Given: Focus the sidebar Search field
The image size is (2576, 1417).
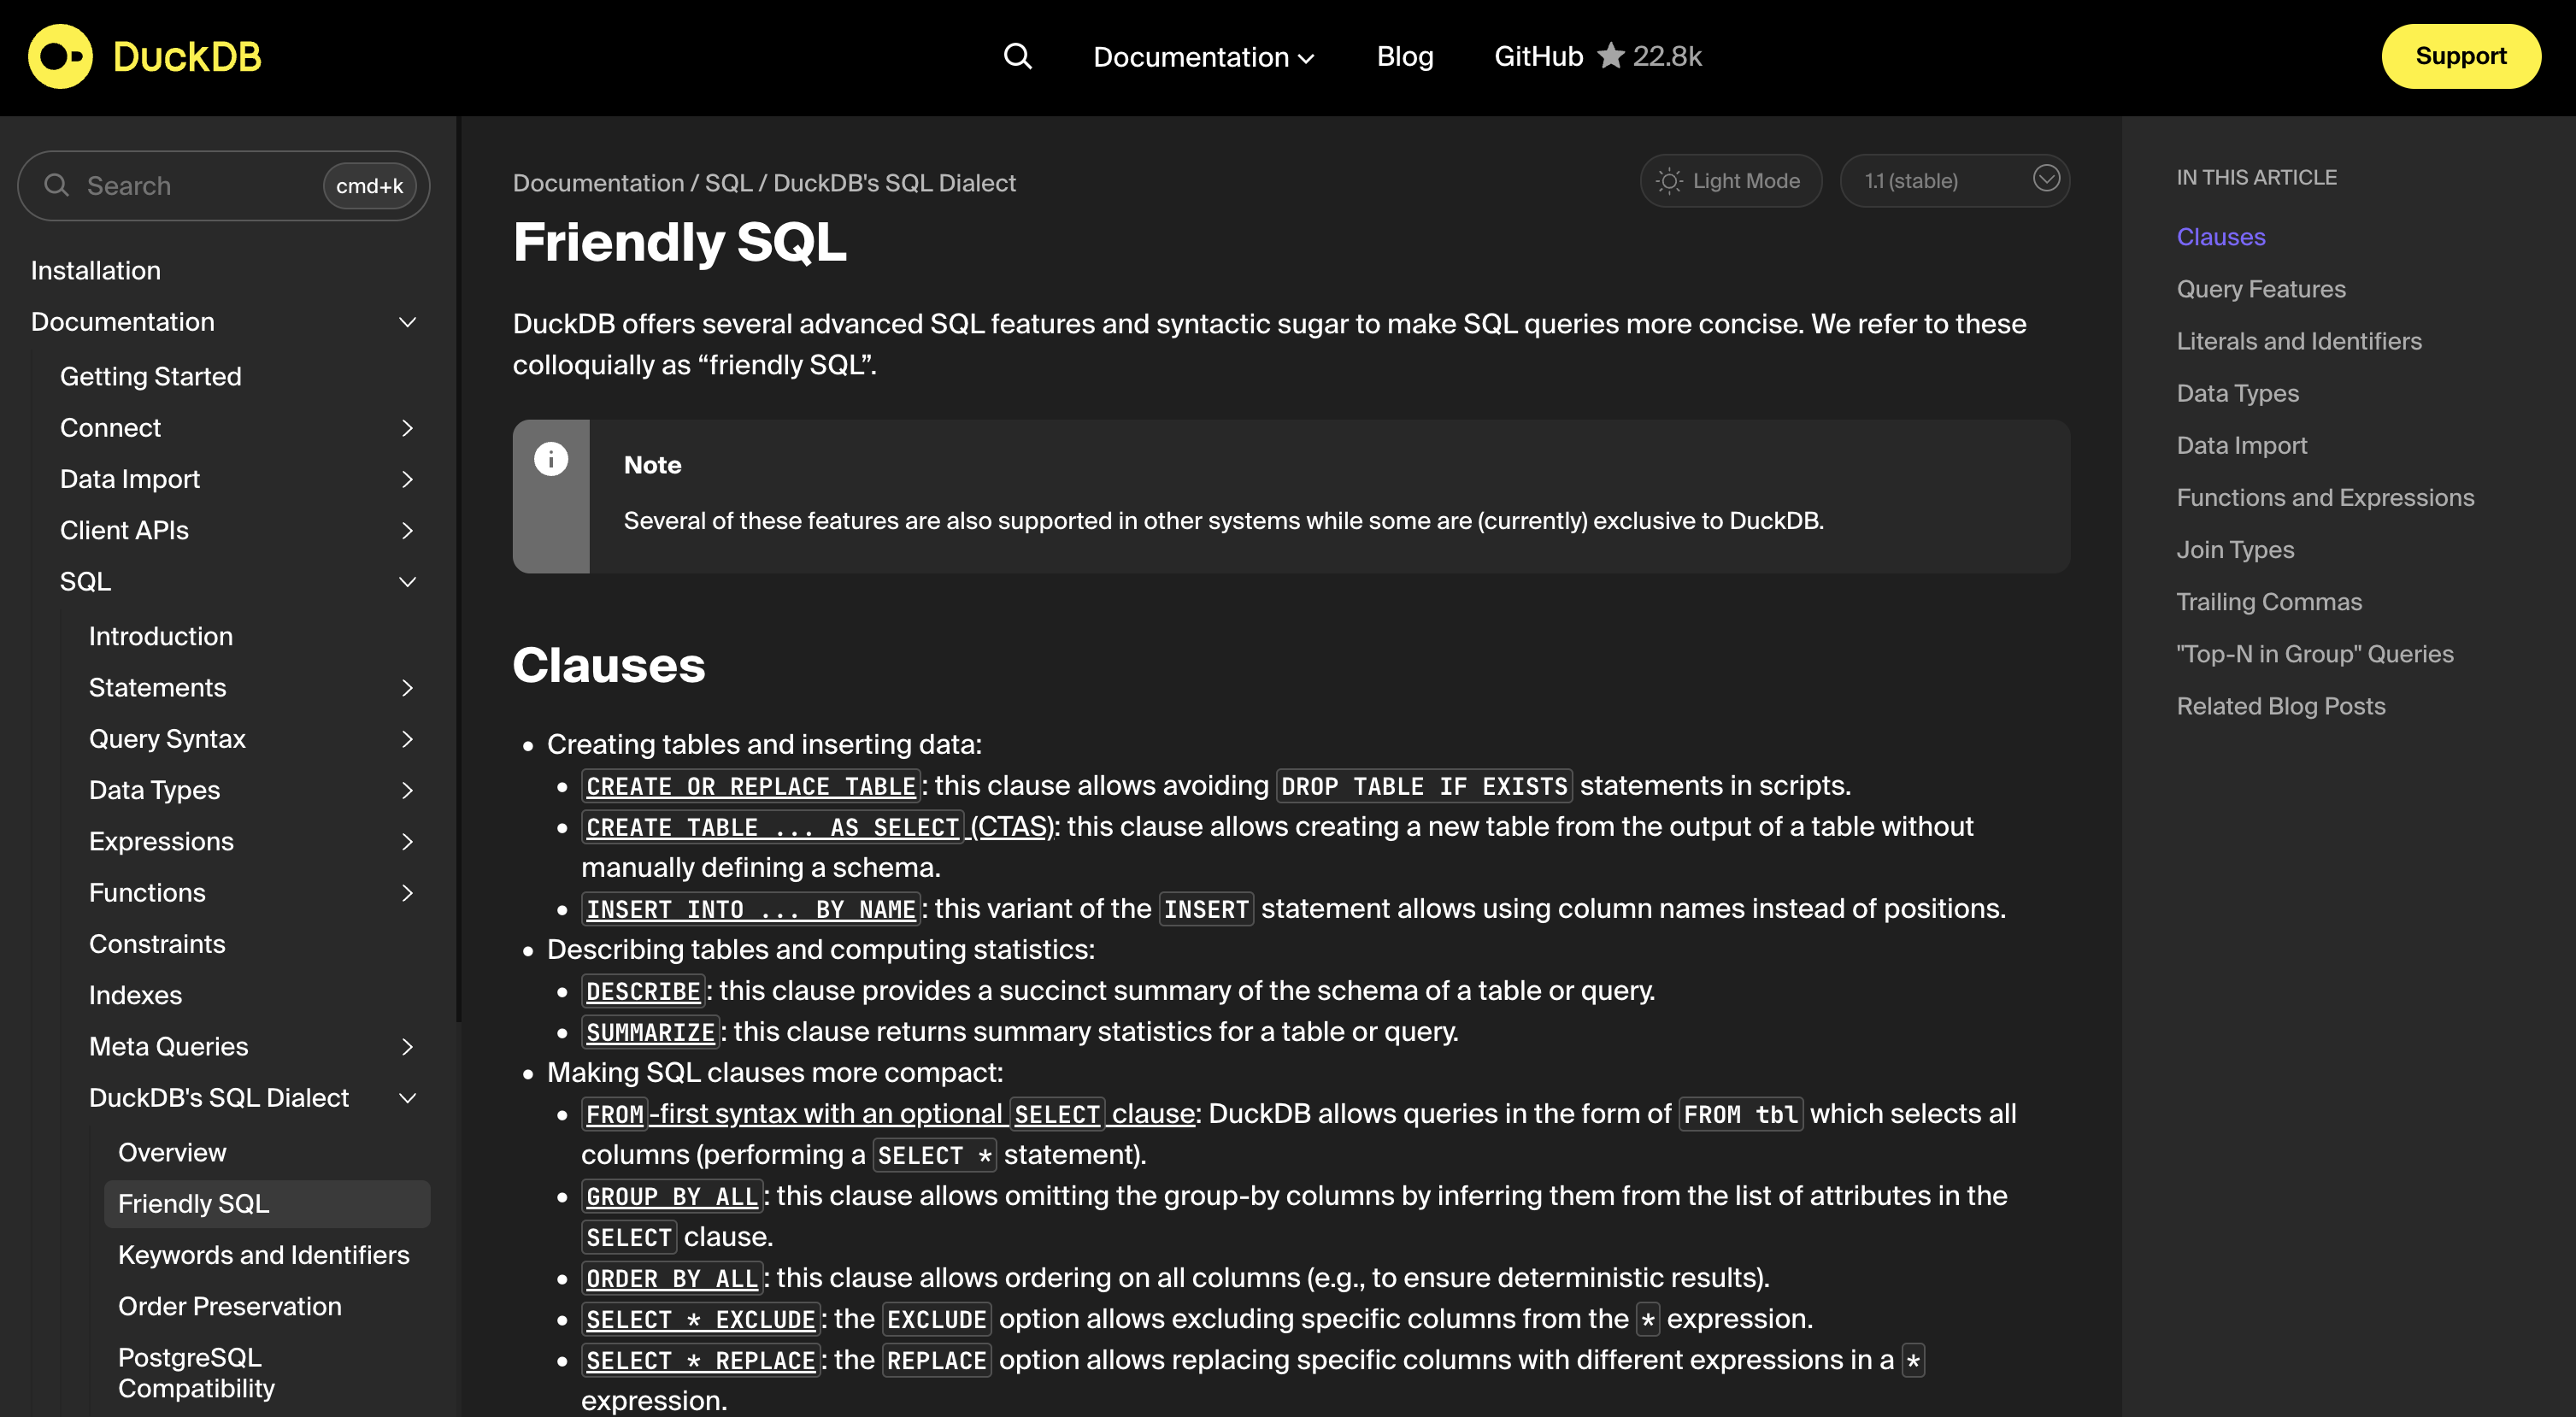Looking at the screenshot, I should [x=223, y=186].
